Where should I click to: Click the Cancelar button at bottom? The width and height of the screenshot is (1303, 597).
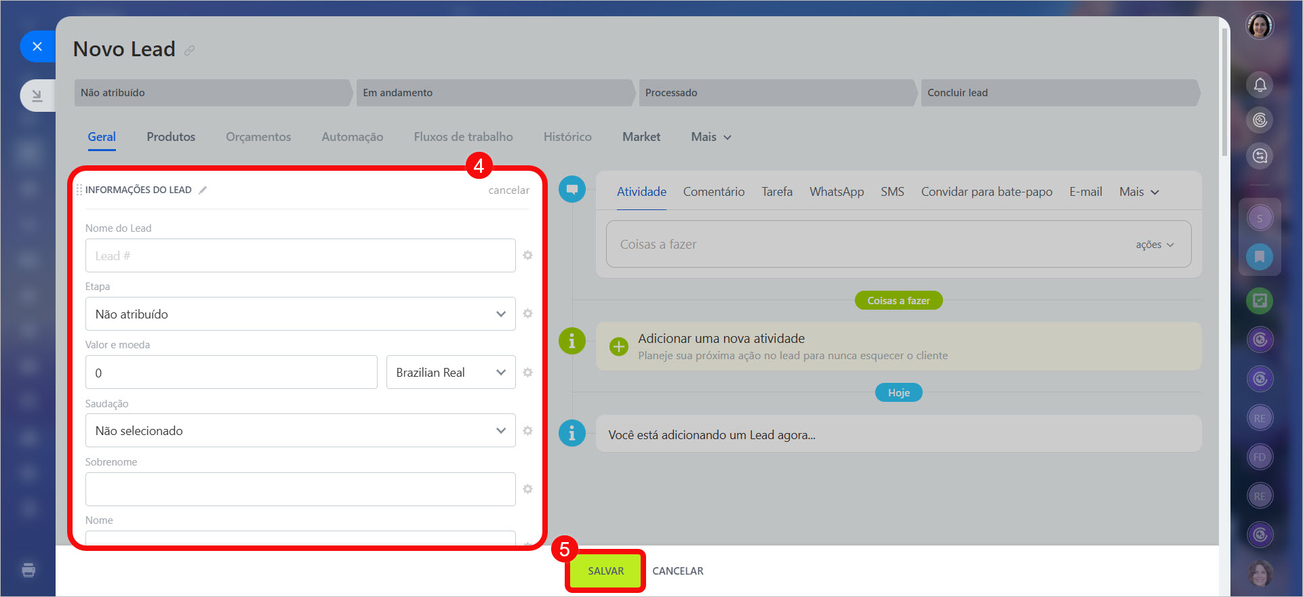678,571
